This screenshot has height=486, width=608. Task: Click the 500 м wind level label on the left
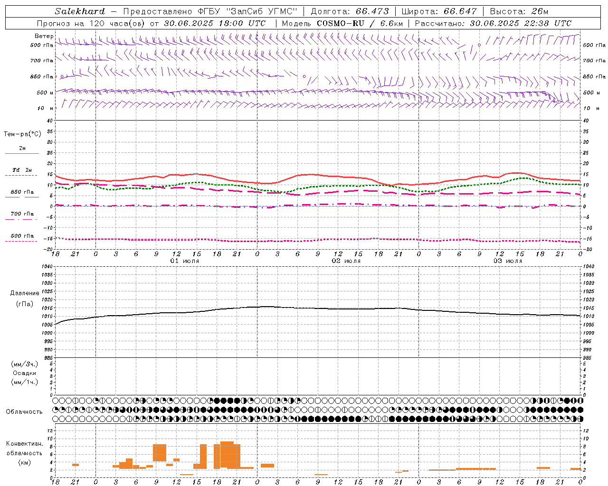46,93
